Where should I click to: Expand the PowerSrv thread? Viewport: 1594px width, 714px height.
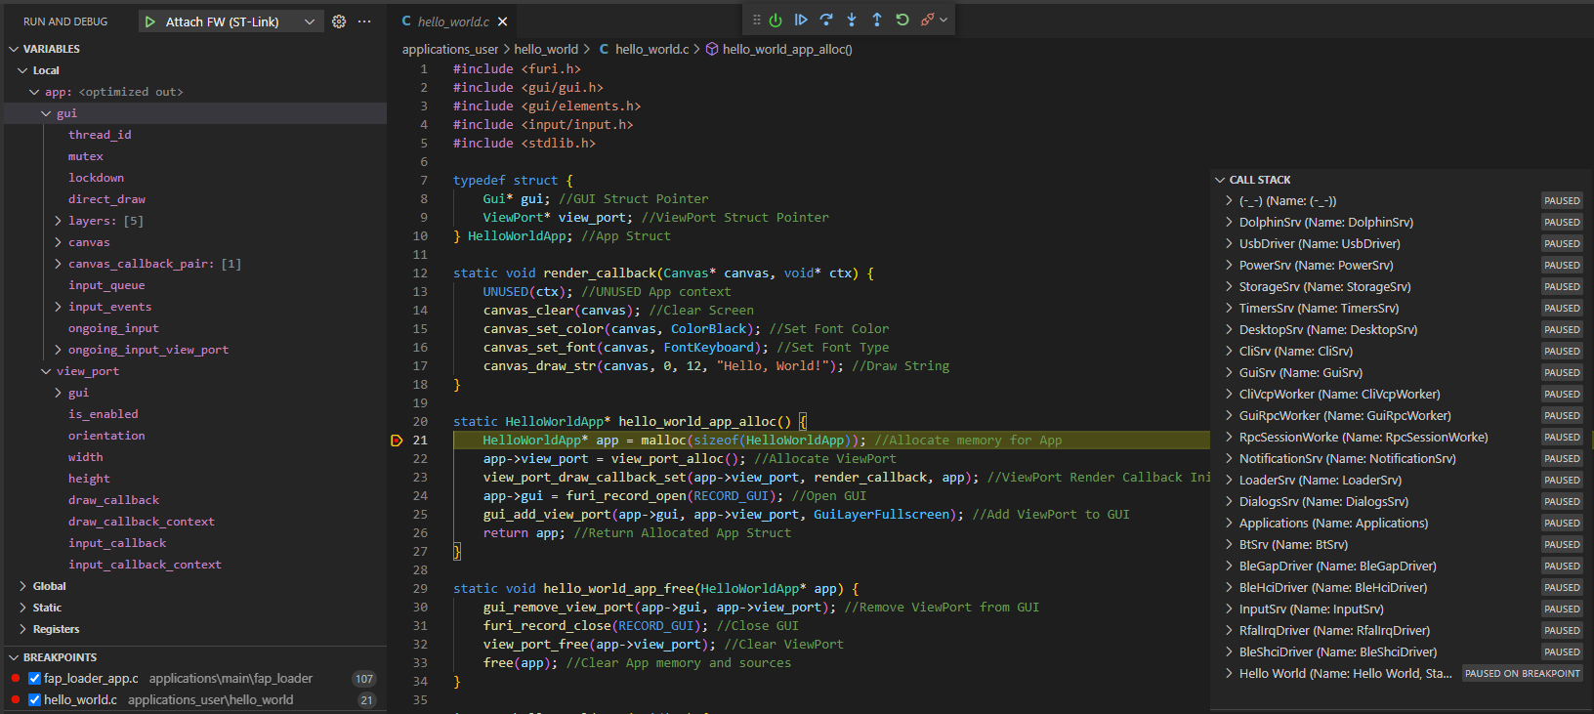click(x=1229, y=266)
